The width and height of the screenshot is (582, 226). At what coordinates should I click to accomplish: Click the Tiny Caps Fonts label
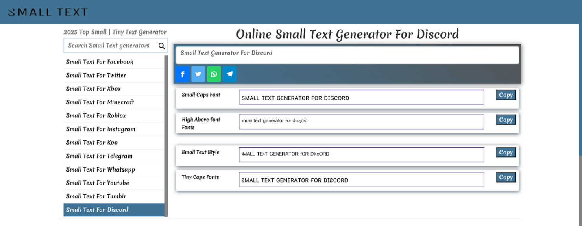[201, 177]
